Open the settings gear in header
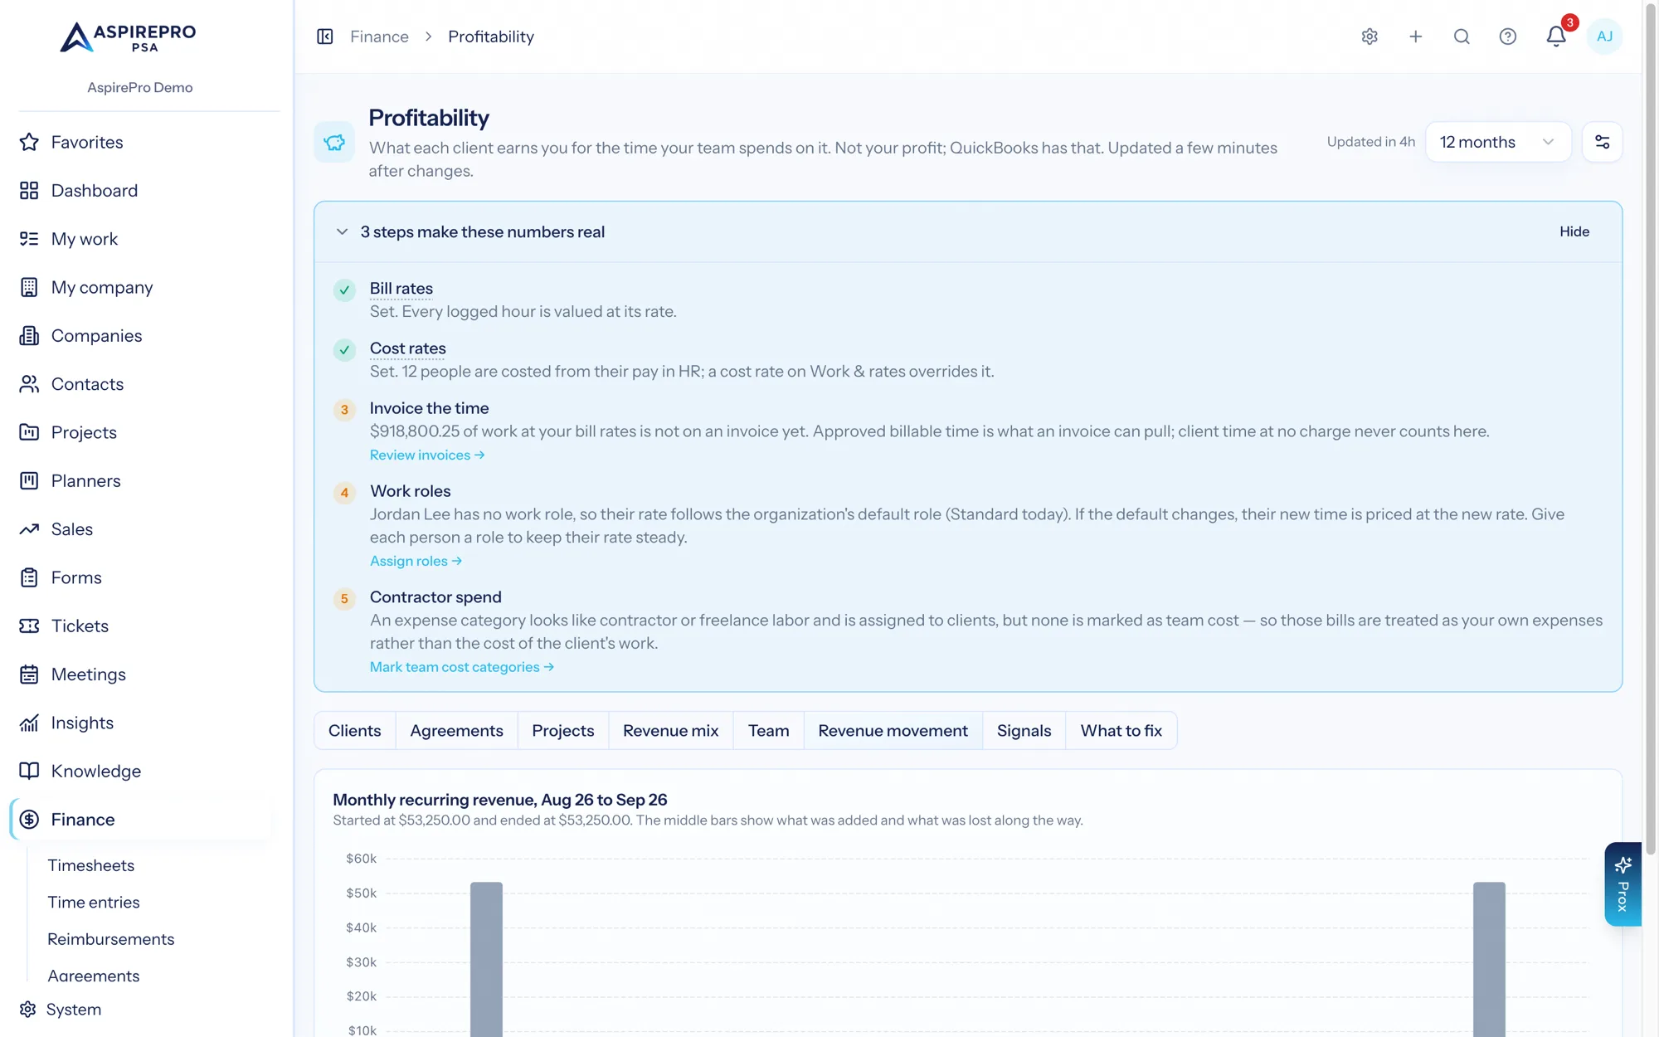 point(1370,37)
